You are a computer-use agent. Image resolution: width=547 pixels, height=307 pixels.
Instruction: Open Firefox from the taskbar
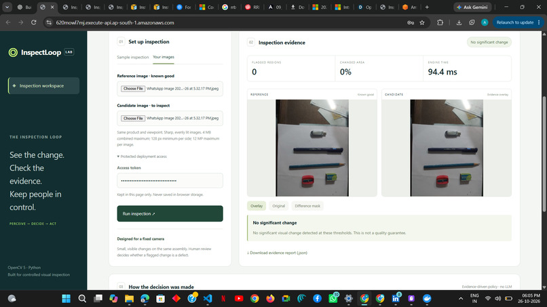pos(270,299)
